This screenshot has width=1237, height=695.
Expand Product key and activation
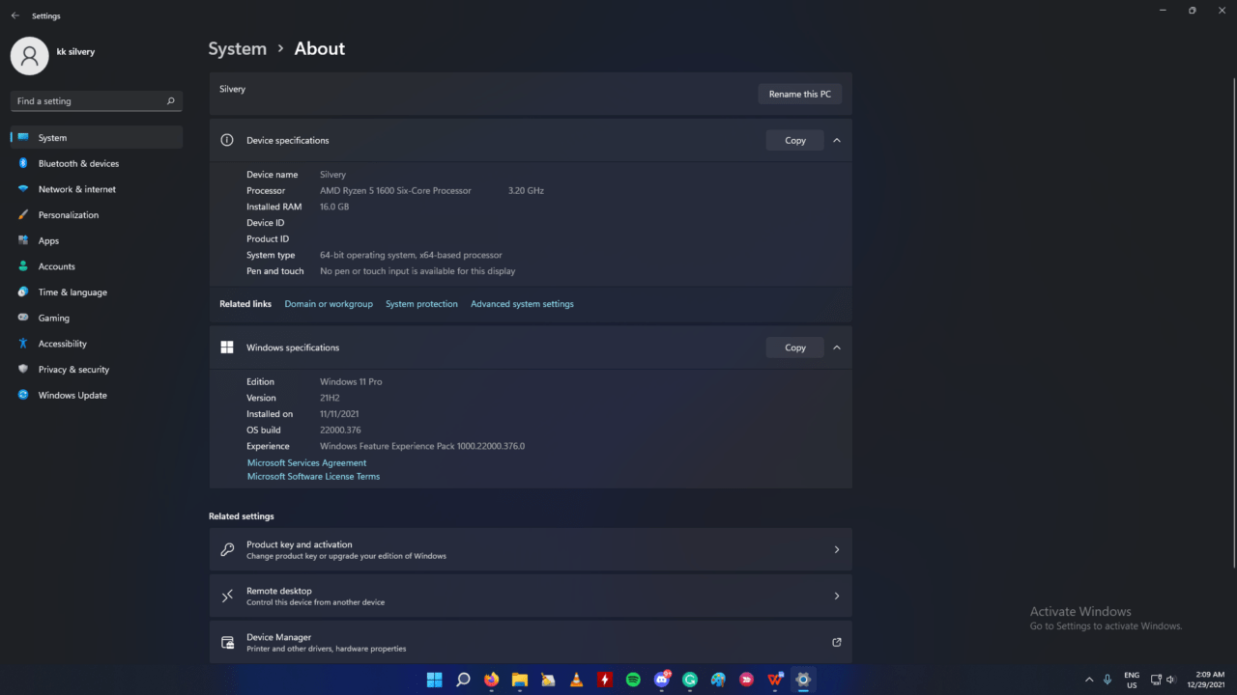tap(531, 549)
